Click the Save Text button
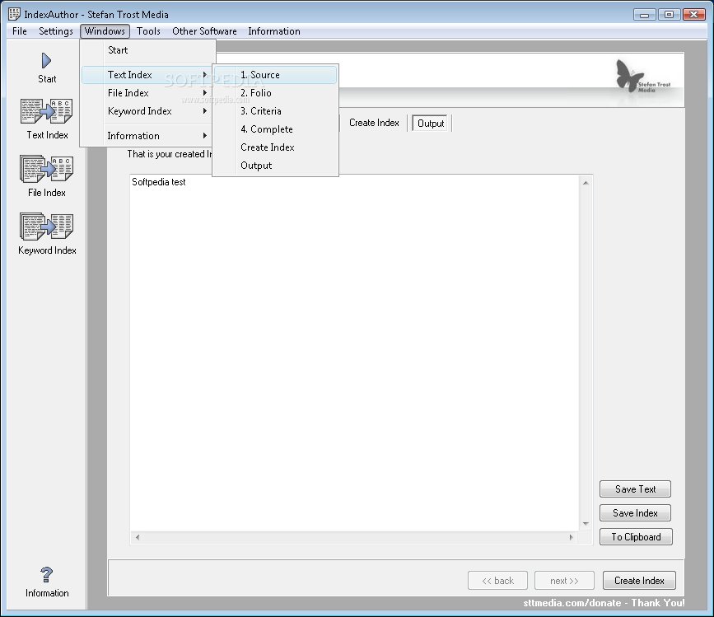Viewport: 714px width, 617px height. [635, 489]
